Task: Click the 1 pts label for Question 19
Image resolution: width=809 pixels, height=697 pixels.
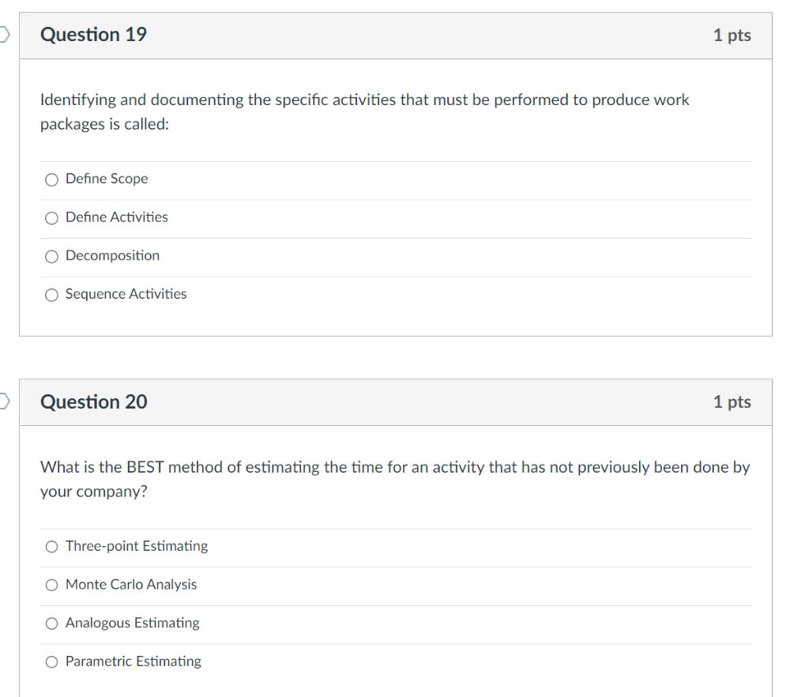Action: [x=732, y=35]
